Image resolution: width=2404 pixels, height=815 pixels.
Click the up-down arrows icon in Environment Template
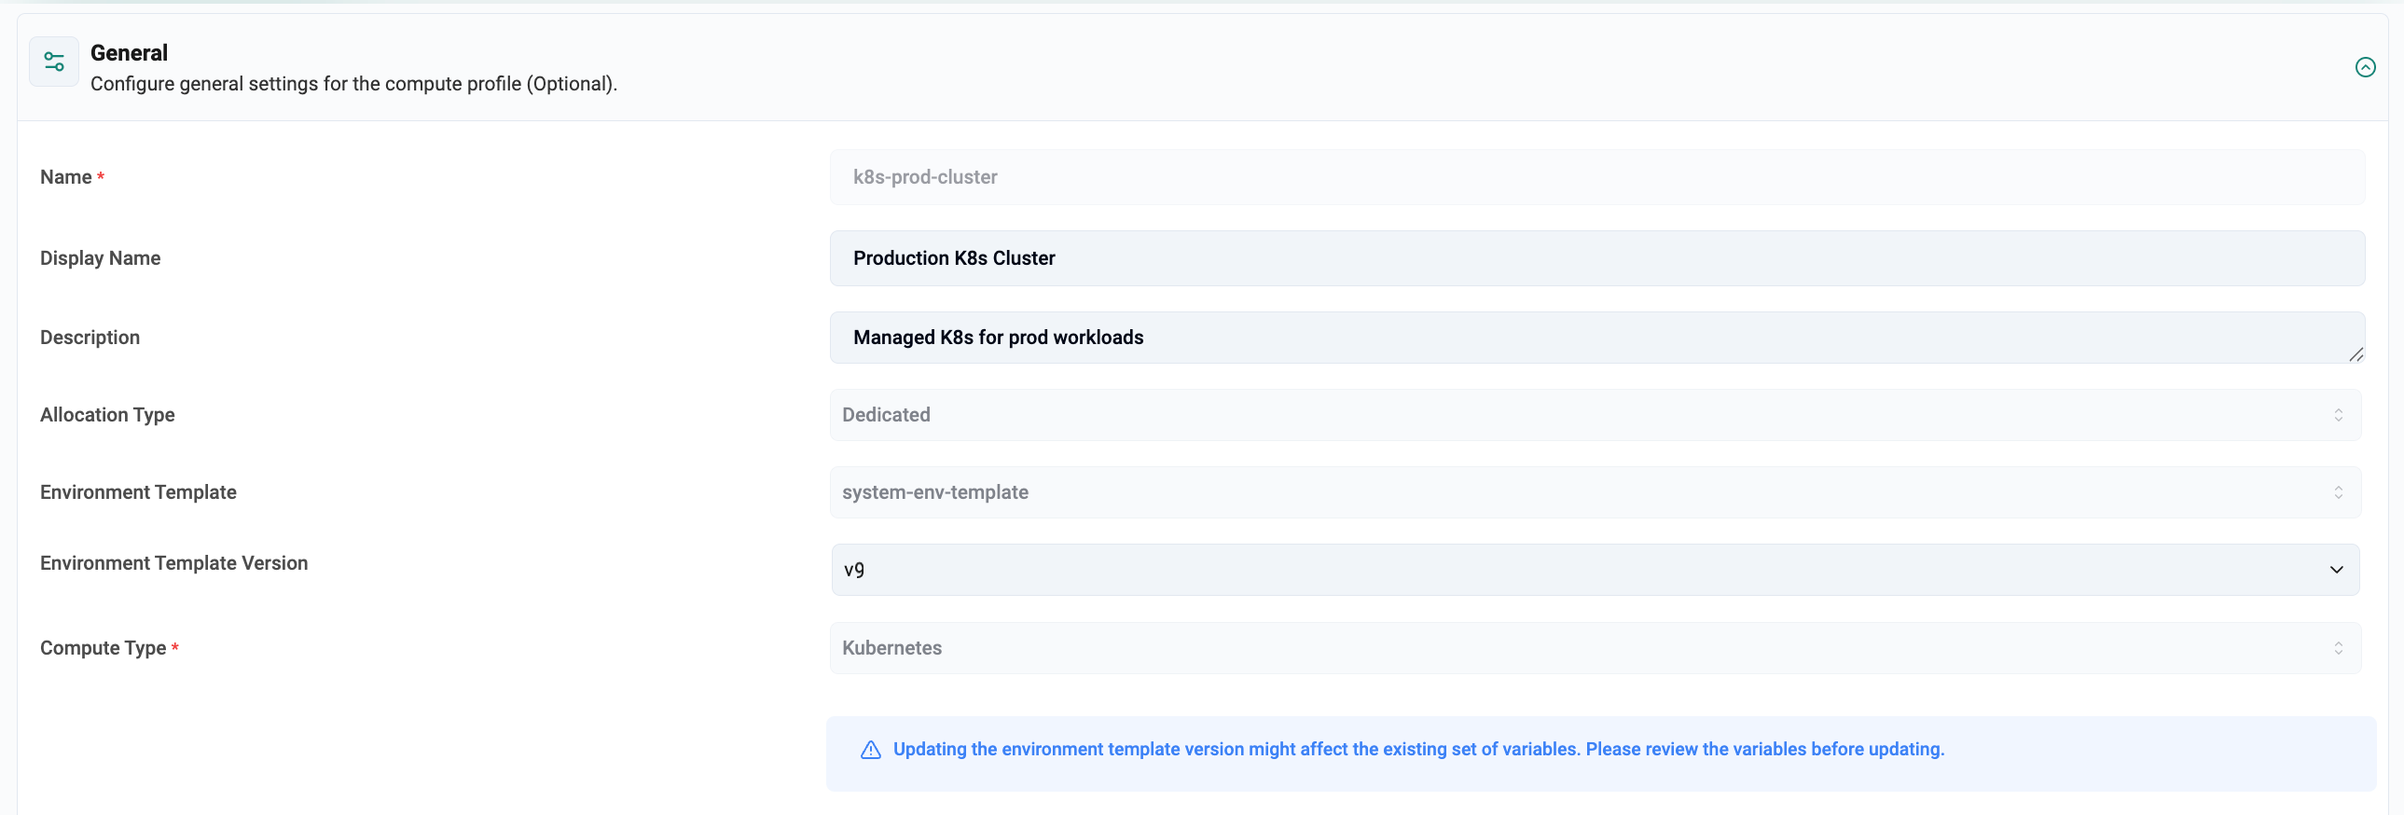[x=2338, y=493]
